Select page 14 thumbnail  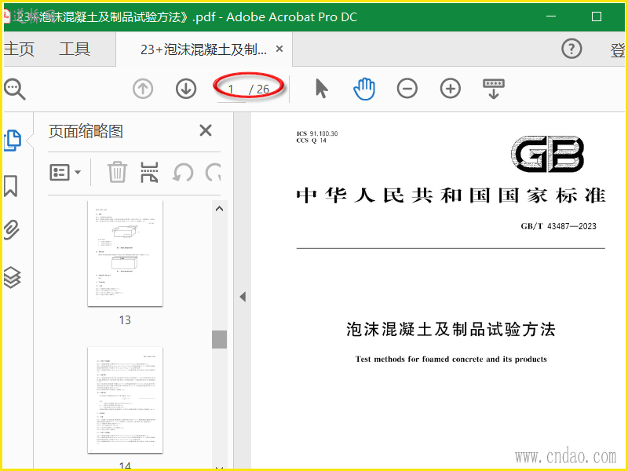[x=126, y=400]
